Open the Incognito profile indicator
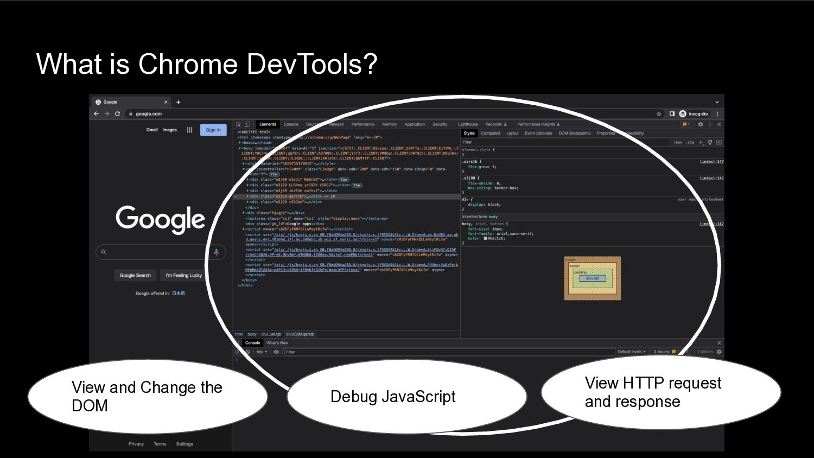Viewport: 814px width, 458px height. 694,114
